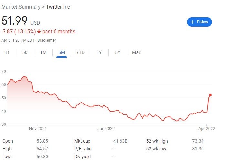The width and height of the screenshot is (228, 162).
Task: Click the Follow button
Action: coord(199,22)
